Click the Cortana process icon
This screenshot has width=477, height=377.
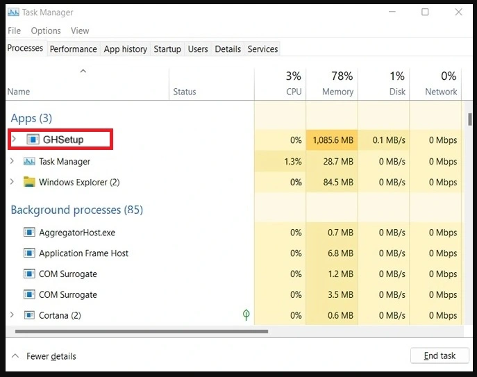tap(29, 315)
